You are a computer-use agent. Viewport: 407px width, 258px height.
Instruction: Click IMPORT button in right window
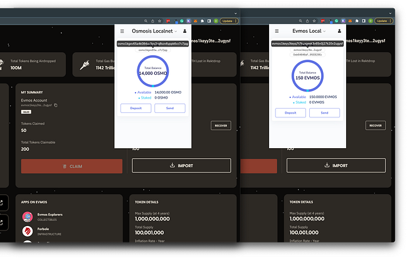pyautogui.click(x=336, y=166)
